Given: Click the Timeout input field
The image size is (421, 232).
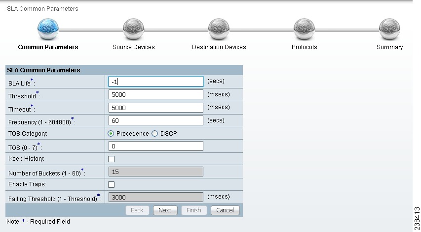Looking at the screenshot, I should tap(156, 108).
